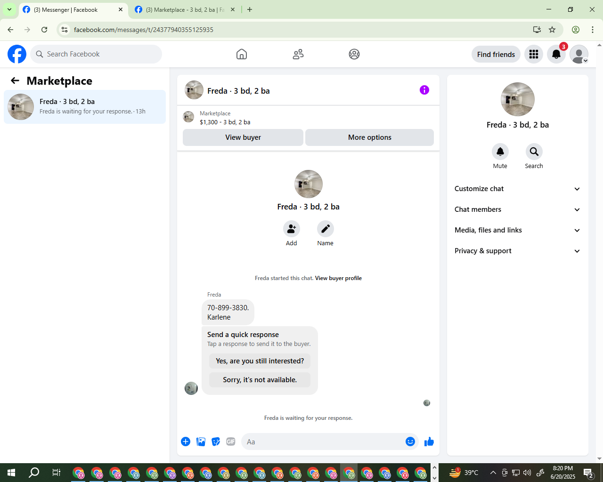Click the phone number message bubble from Freda
The width and height of the screenshot is (603, 482).
[x=228, y=313]
